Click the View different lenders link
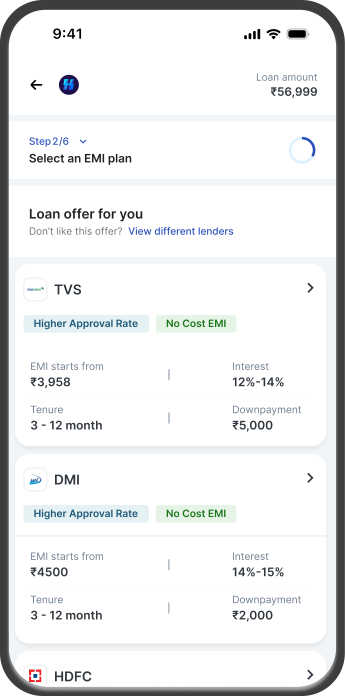This screenshot has width=345, height=696. (181, 231)
